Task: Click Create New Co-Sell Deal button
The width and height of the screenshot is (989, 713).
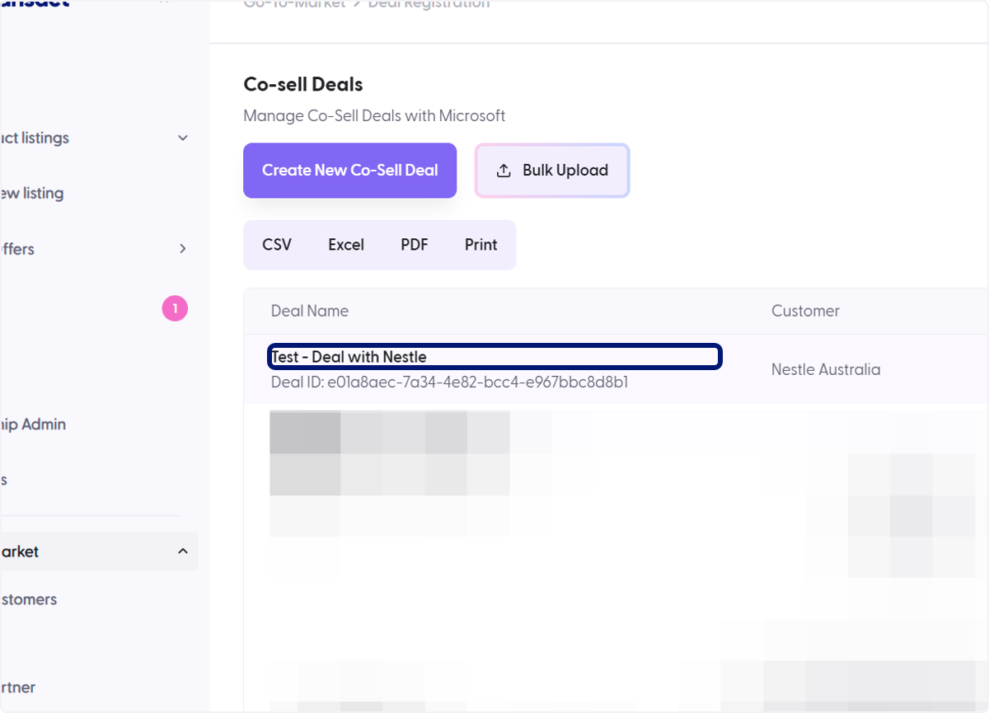Action: pos(349,171)
